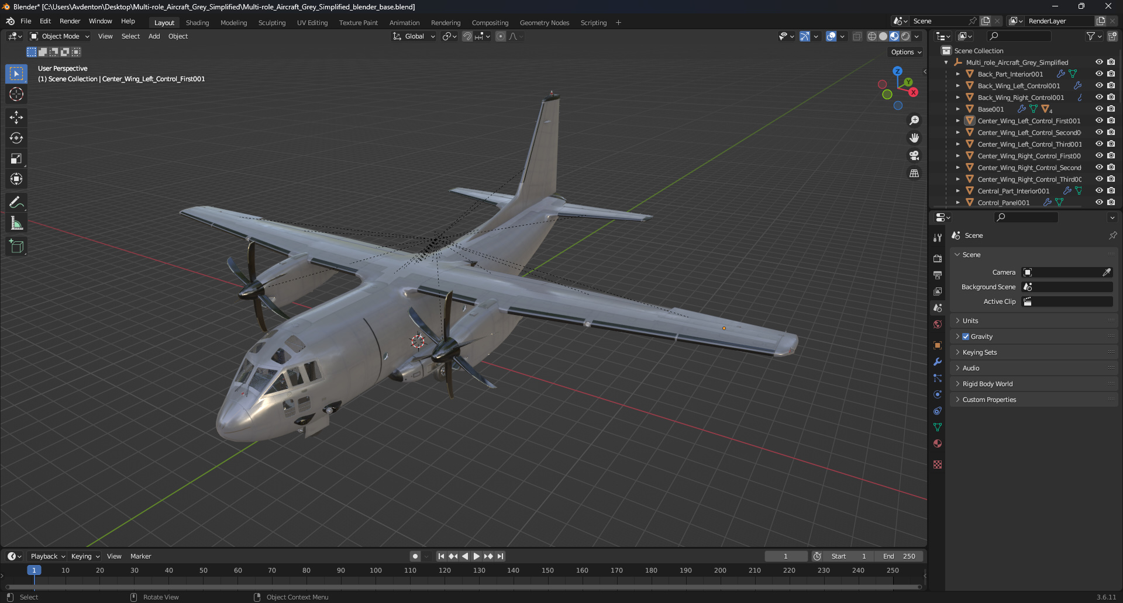Expand Back_Wing_Left_Control001 tree item

[x=957, y=86]
